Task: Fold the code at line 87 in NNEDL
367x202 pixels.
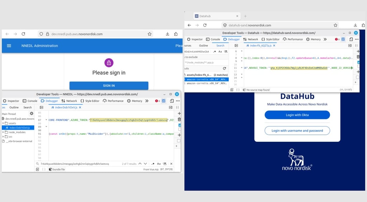Action: [x=46, y=120]
